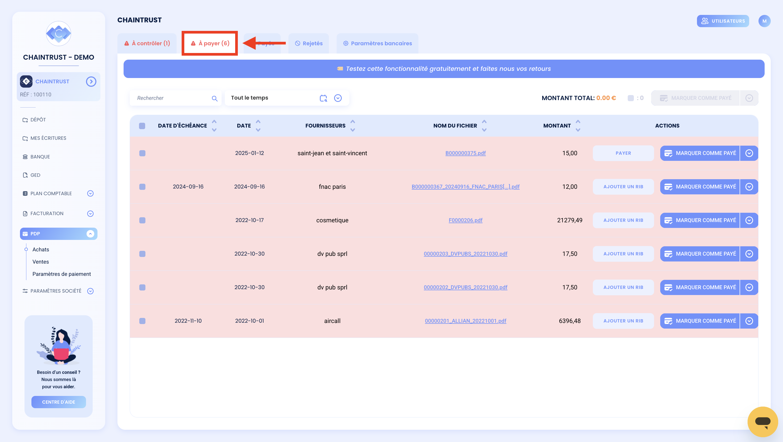Switch to the Rejetés tab
783x442 pixels.
309,43
